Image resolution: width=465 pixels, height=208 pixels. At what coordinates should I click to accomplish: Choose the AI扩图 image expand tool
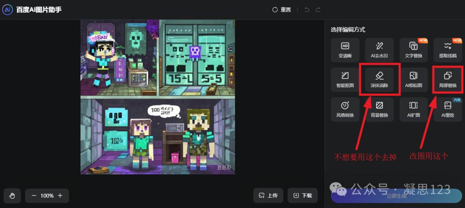coord(413,109)
